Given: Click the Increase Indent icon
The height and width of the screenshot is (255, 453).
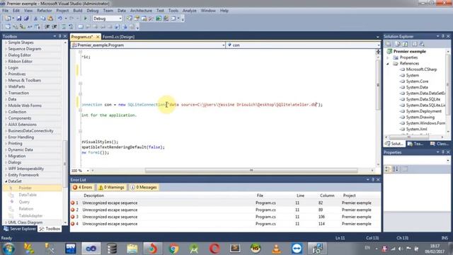Looking at the screenshot, I should [54, 27].
